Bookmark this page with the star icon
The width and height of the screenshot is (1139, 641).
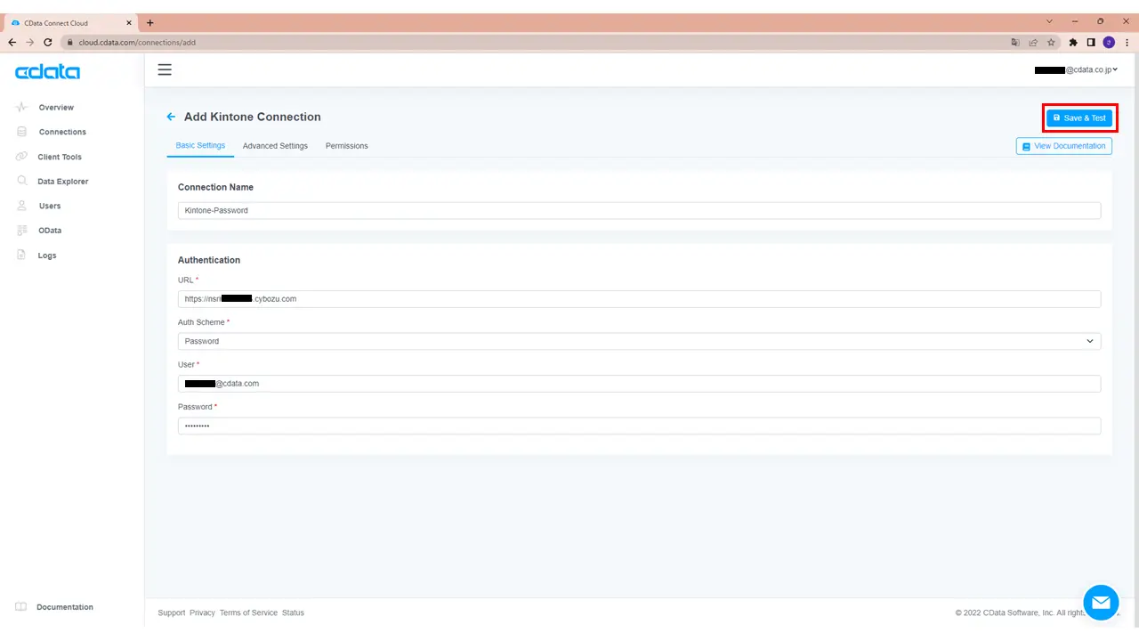(x=1051, y=42)
